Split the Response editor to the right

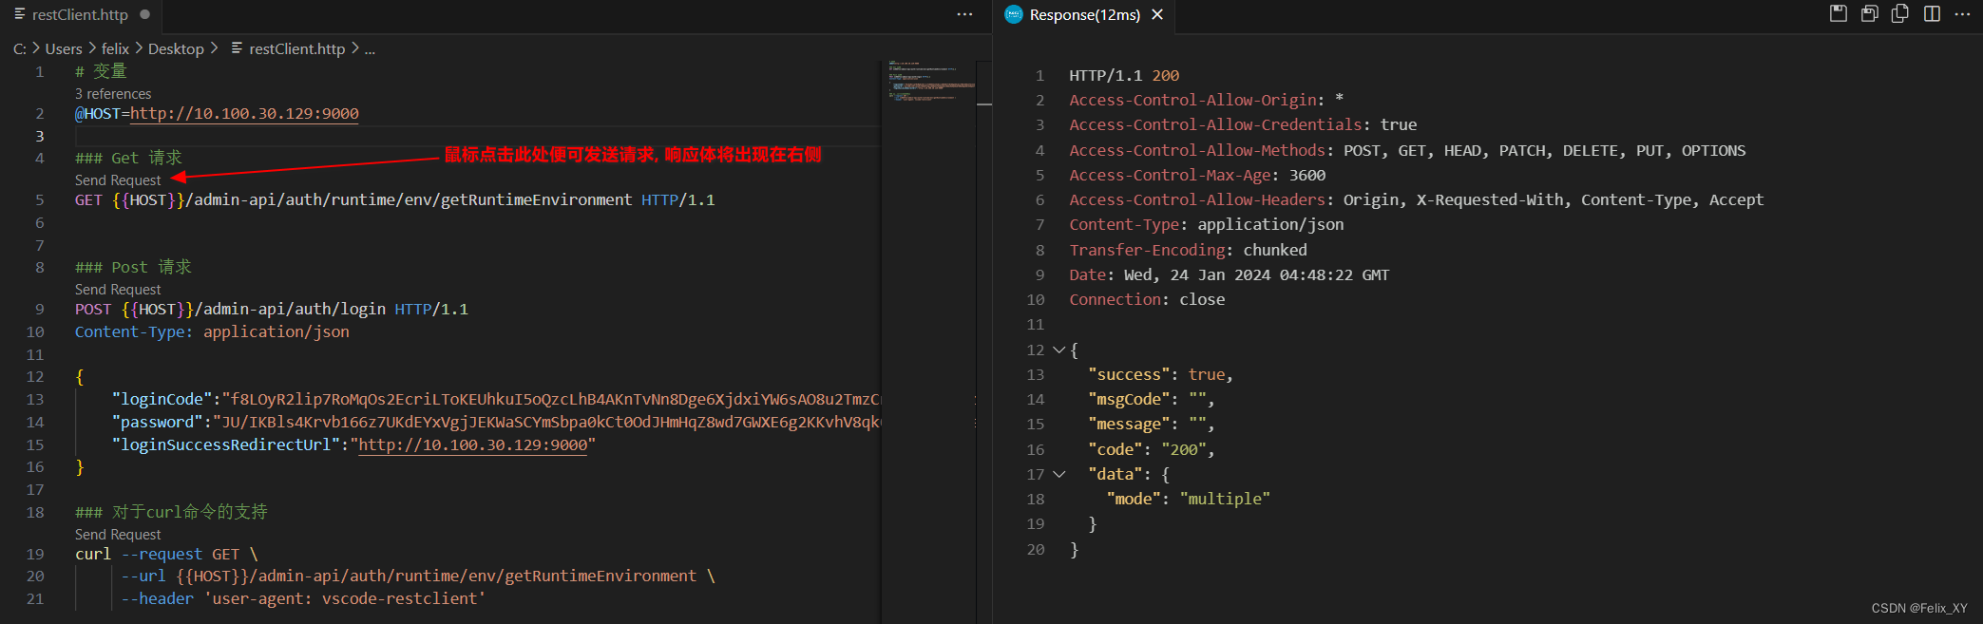pos(1932,13)
